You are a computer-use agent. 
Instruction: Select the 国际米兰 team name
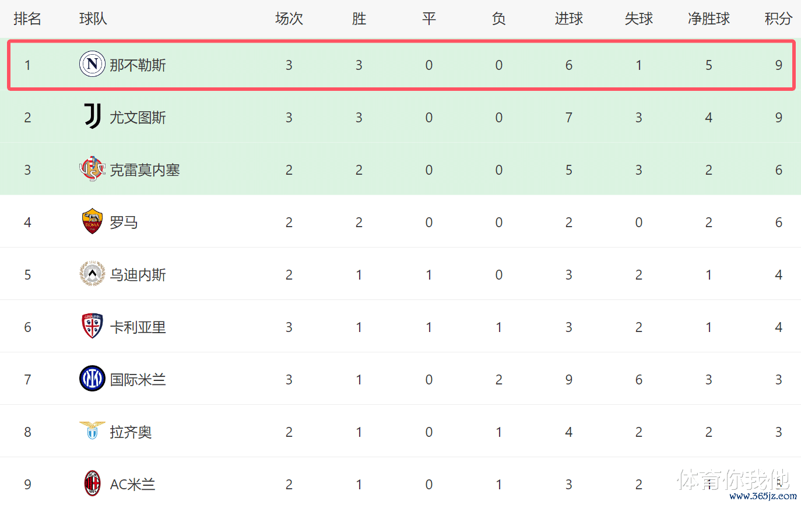pos(138,379)
